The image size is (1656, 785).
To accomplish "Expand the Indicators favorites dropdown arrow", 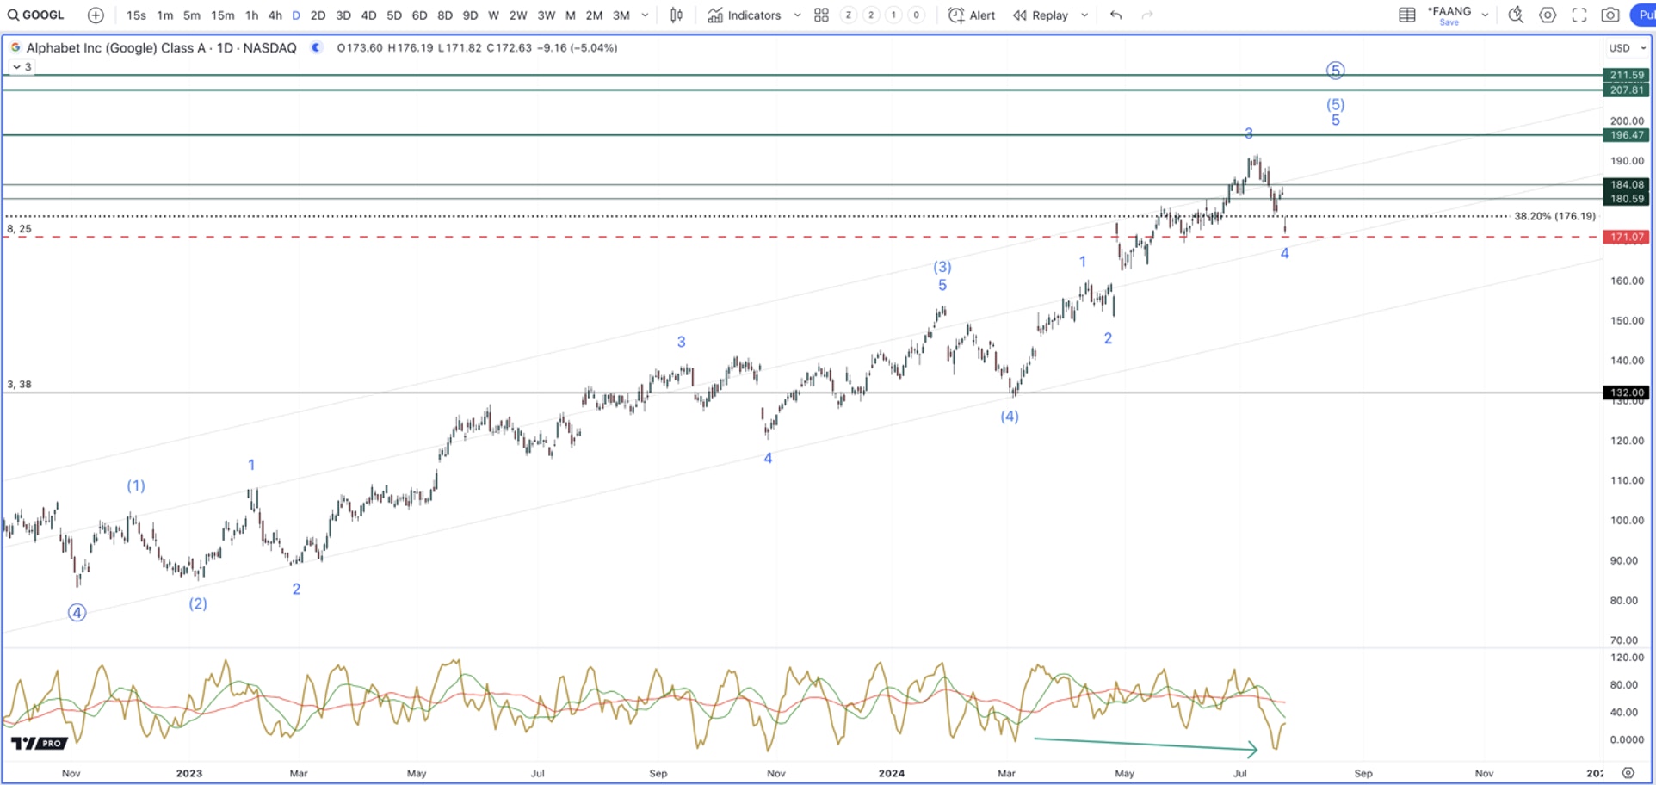I will (x=797, y=15).
